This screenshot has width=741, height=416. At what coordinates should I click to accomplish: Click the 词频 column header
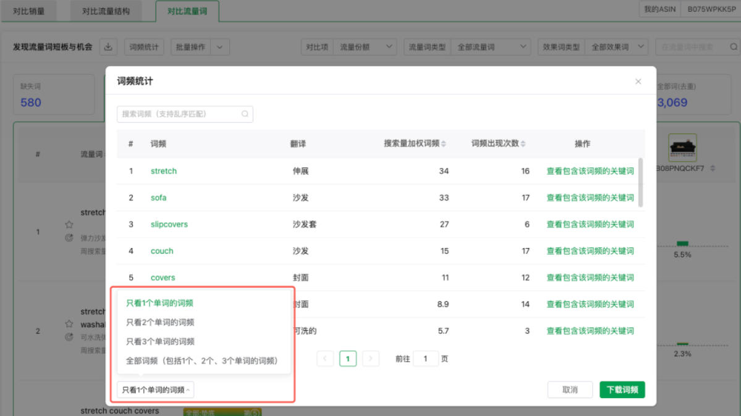tap(158, 144)
